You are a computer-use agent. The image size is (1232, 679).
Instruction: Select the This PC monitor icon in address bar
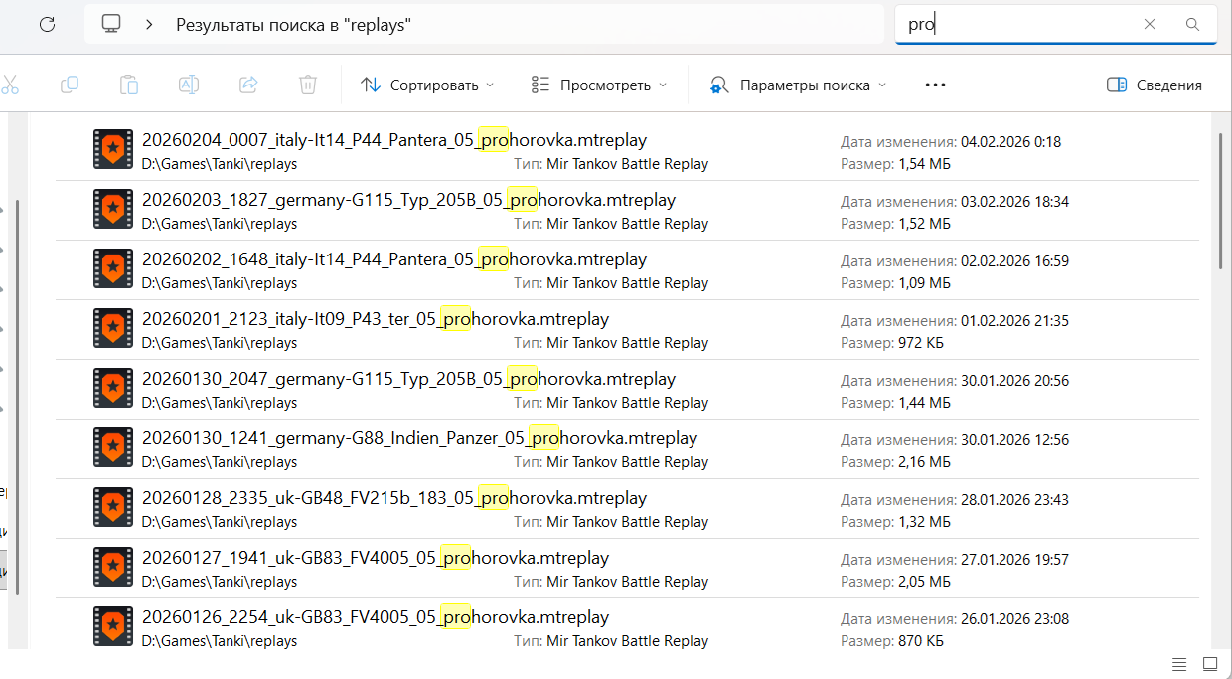pos(111,24)
